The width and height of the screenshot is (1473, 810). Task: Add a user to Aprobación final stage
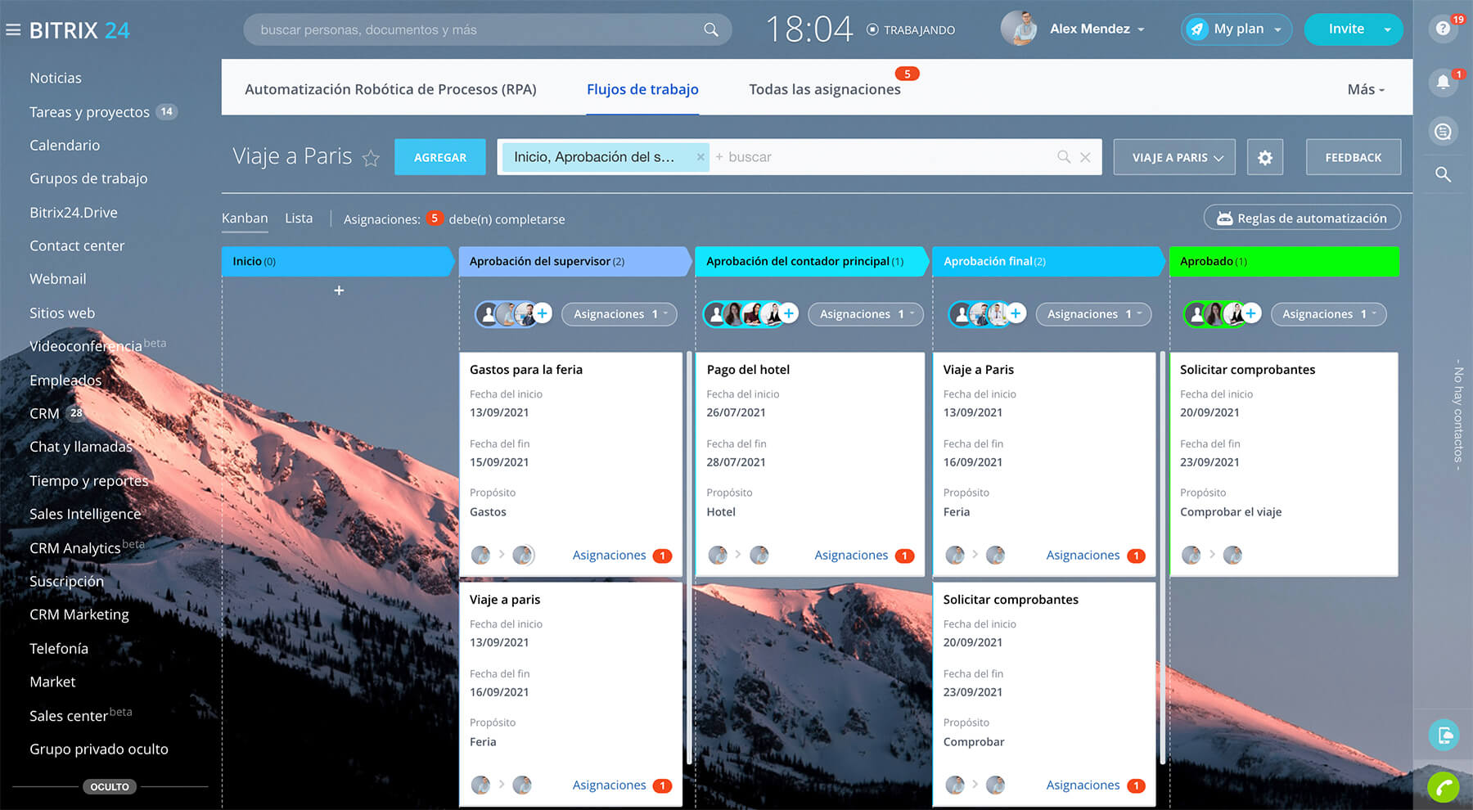tap(1016, 313)
